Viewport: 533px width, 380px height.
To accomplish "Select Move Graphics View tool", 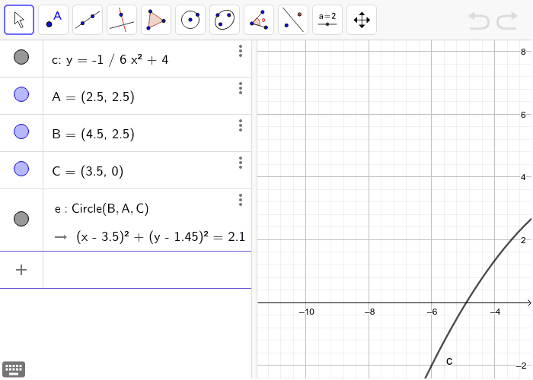I will tap(362, 20).
